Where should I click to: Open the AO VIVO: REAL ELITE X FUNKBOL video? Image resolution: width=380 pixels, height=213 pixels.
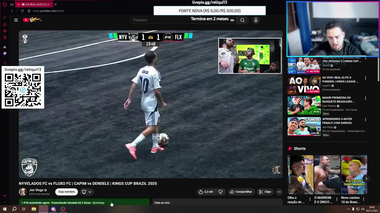point(341,80)
